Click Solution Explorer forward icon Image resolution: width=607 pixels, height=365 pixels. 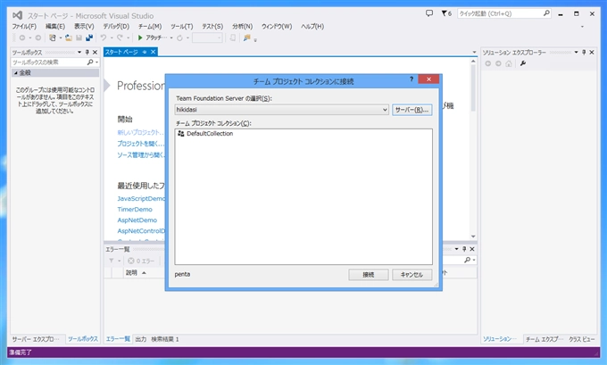point(498,63)
